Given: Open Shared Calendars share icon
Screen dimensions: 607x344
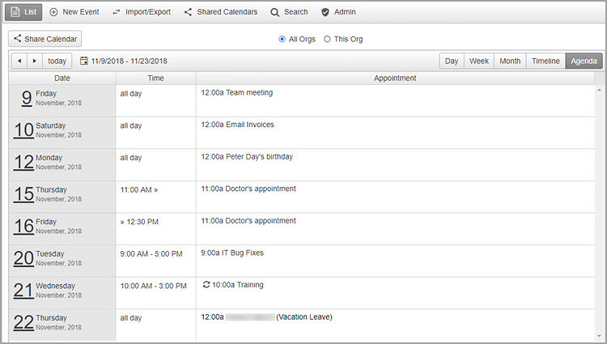Looking at the screenshot, I should (188, 12).
